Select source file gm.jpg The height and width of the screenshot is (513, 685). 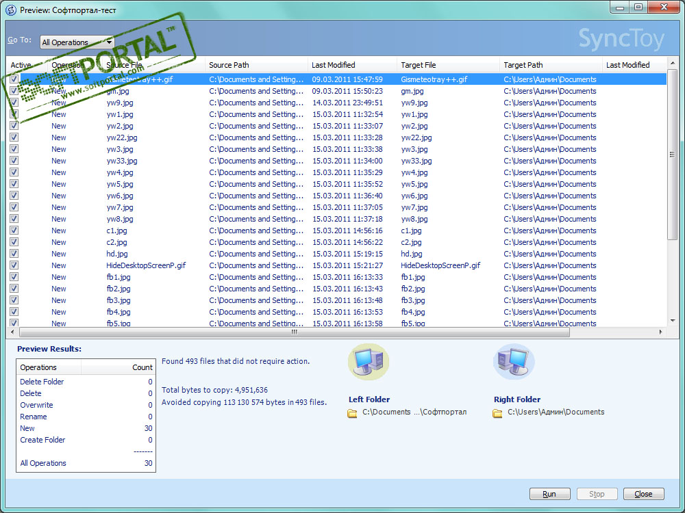click(118, 91)
